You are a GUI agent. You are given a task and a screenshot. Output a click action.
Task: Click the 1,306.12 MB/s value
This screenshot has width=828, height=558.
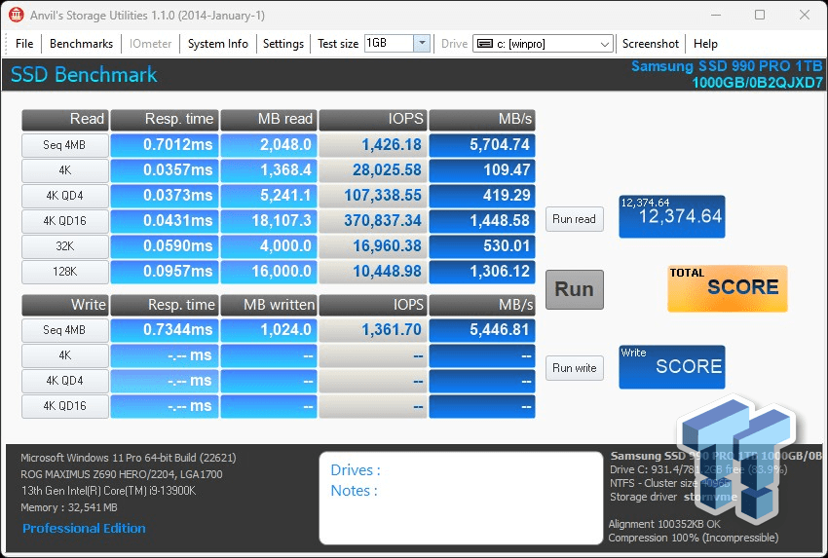(x=482, y=272)
